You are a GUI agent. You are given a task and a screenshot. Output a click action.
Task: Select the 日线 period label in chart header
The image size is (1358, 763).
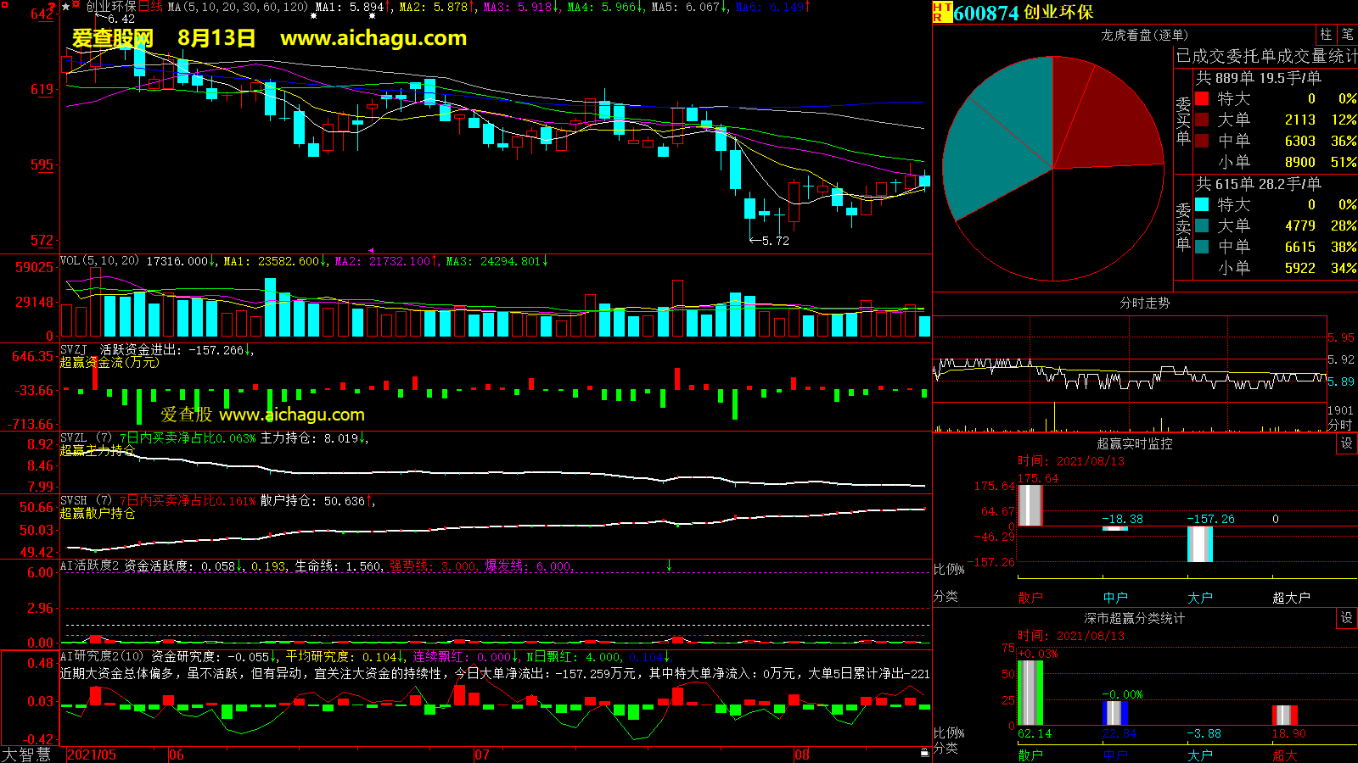[x=150, y=7]
